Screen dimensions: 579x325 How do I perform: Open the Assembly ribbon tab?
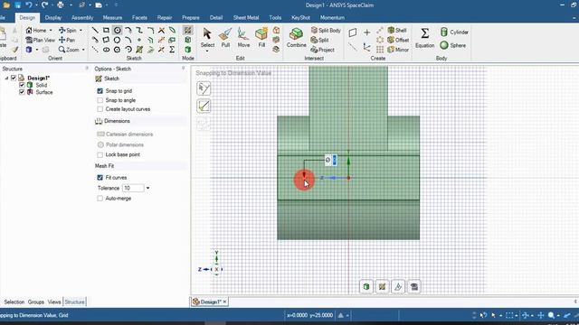[82, 18]
